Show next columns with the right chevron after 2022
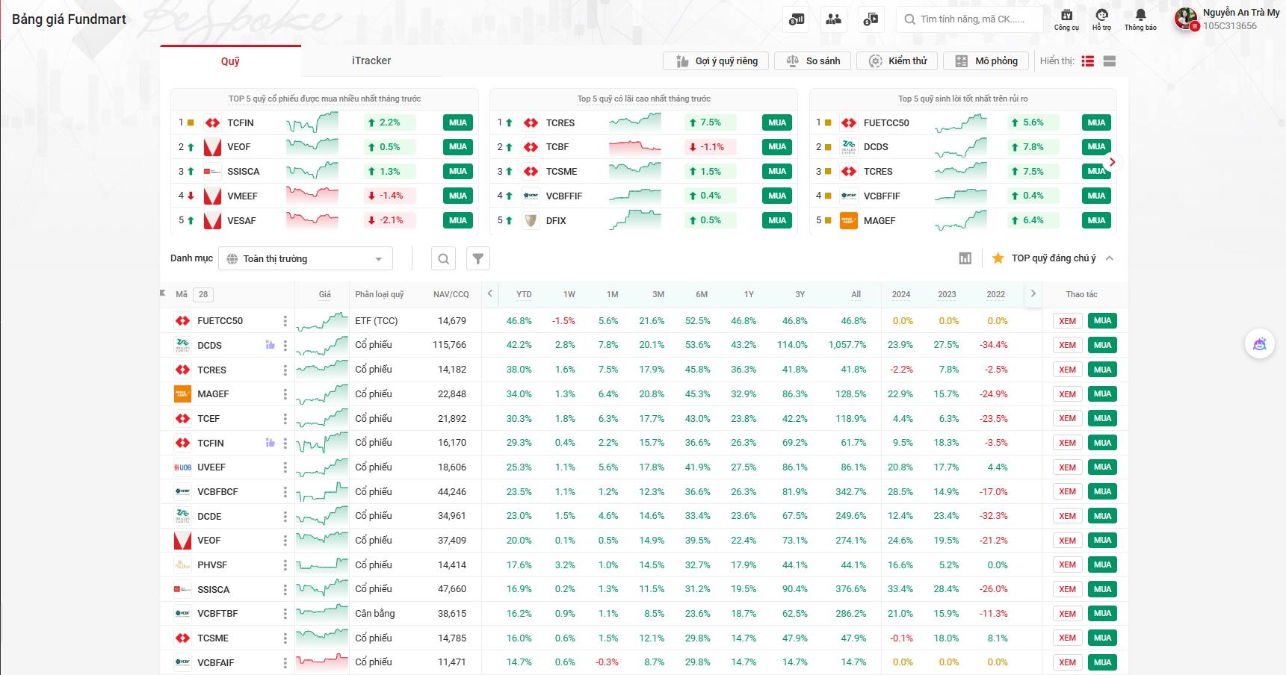1286x675 pixels. click(1033, 293)
